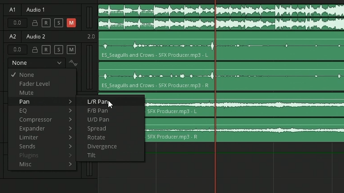The image size is (344, 193).
Task: Click the Audio 2 level meter
Action: coord(89,67)
